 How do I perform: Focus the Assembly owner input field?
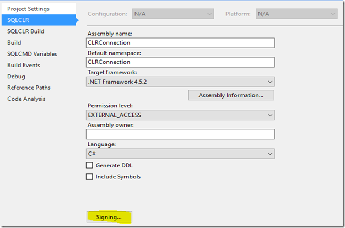180,134
